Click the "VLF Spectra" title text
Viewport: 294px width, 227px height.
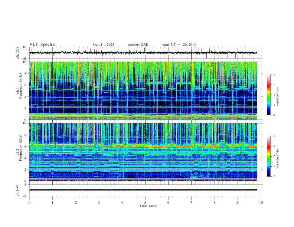point(42,45)
